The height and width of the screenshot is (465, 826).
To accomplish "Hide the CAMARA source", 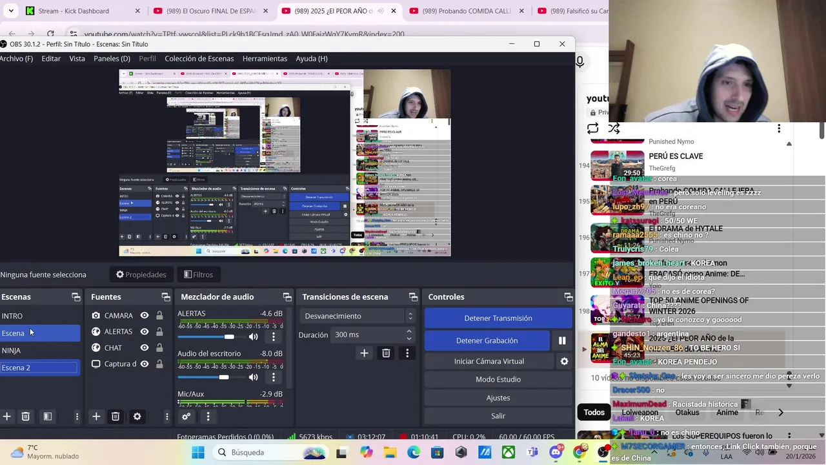I will [x=145, y=315].
